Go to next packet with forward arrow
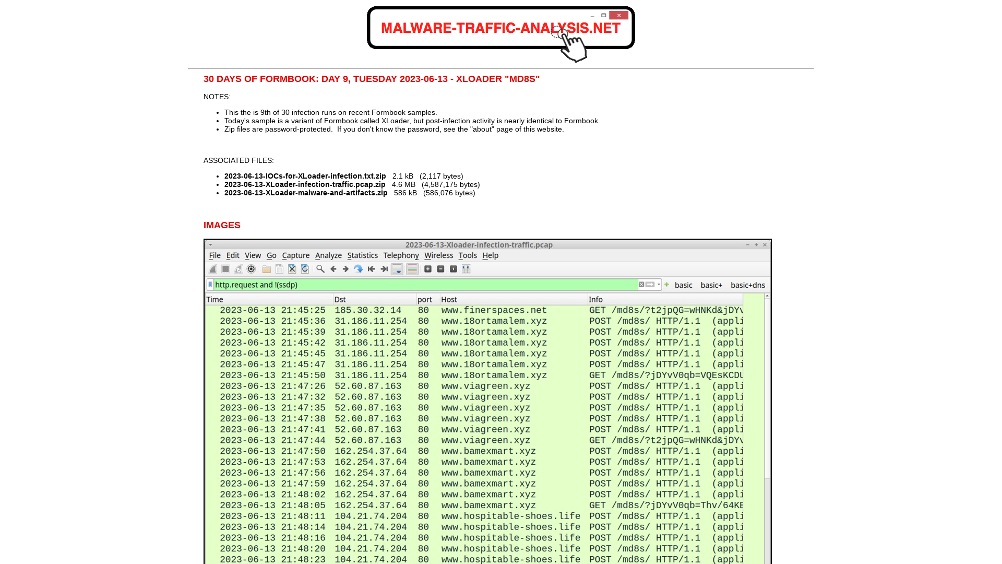Viewport: 1002px width, 564px height. 345,269
